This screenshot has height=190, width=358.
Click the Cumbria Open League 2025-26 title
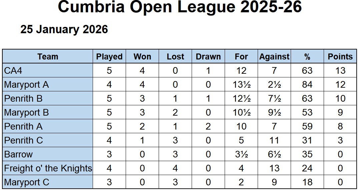[180, 7]
